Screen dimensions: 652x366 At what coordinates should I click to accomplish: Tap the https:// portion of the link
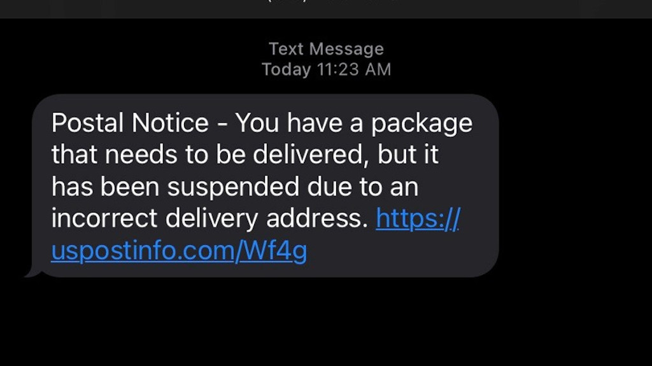pos(418,219)
